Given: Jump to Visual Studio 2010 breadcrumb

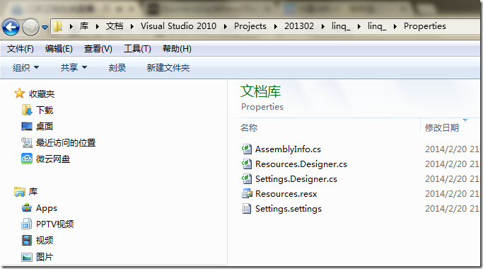Looking at the screenshot, I should pos(178,26).
